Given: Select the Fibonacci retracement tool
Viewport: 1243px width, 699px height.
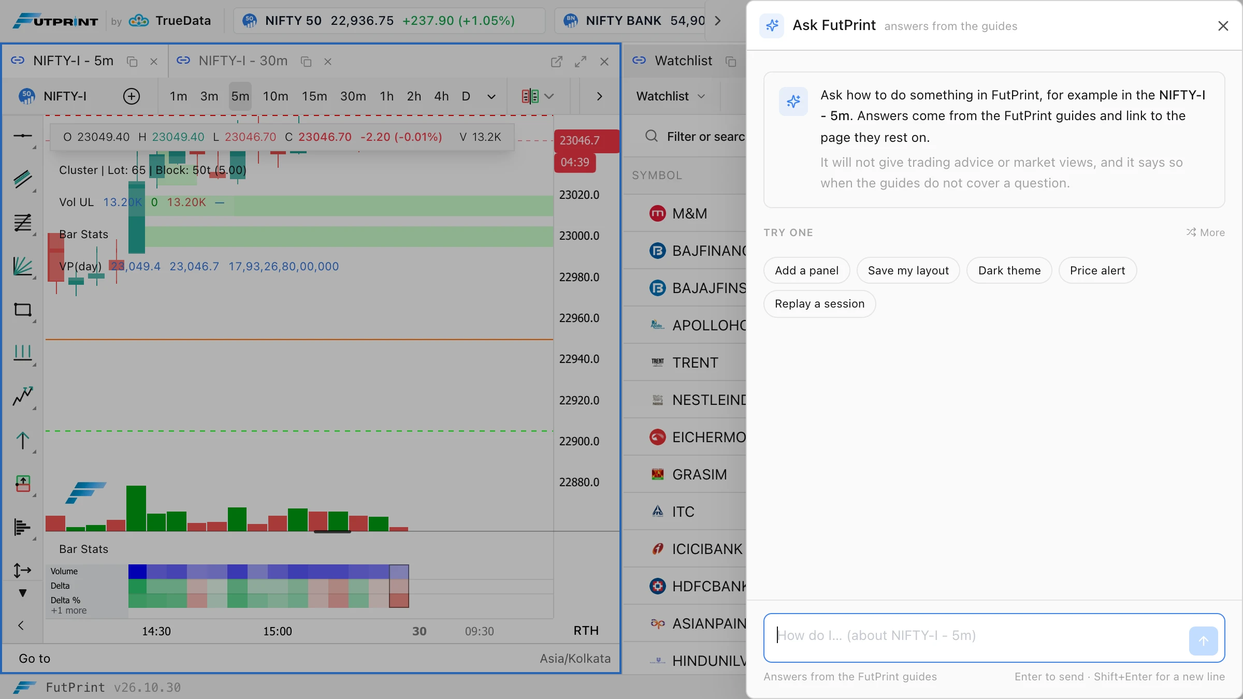Looking at the screenshot, I should pos(22,223).
